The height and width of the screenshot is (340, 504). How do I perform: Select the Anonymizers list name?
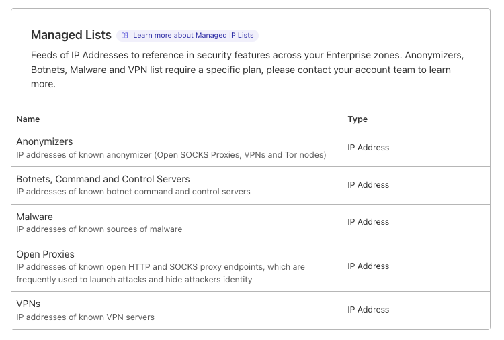point(44,142)
